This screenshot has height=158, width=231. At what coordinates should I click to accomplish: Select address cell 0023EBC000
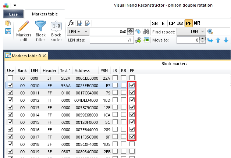pyautogui.click(x=87, y=86)
